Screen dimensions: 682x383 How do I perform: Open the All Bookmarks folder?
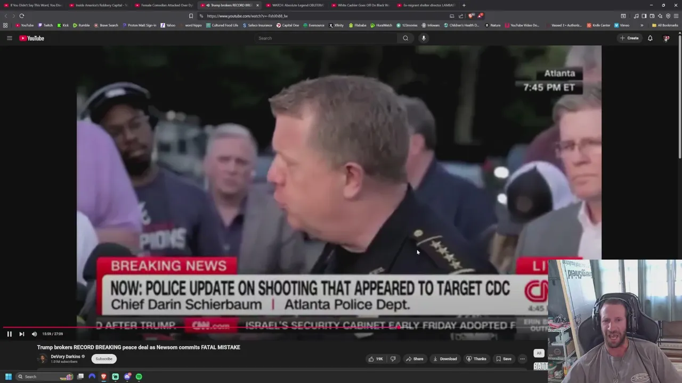(665, 25)
